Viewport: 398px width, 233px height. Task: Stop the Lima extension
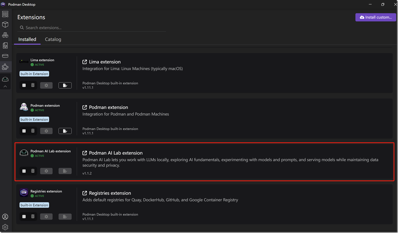click(24, 85)
